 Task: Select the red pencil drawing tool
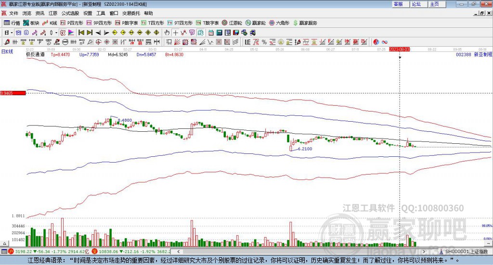(x=7, y=42)
